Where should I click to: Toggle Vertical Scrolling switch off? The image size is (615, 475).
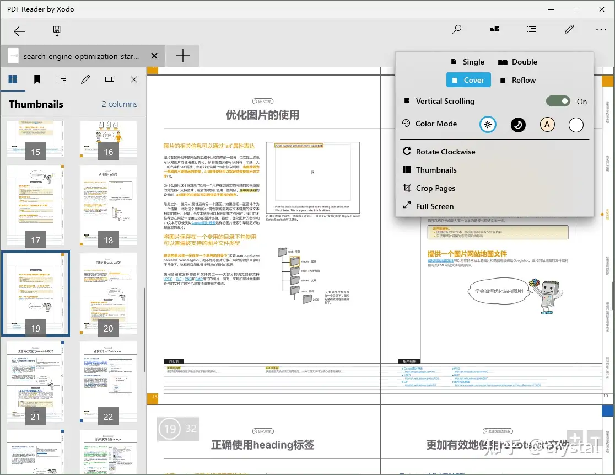pyautogui.click(x=558, y=101)
